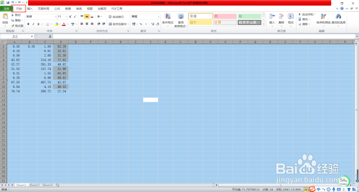The height and width of the screenshot is (192, 359).
Task: Toggle bold formatting
Action: (28, 24)
